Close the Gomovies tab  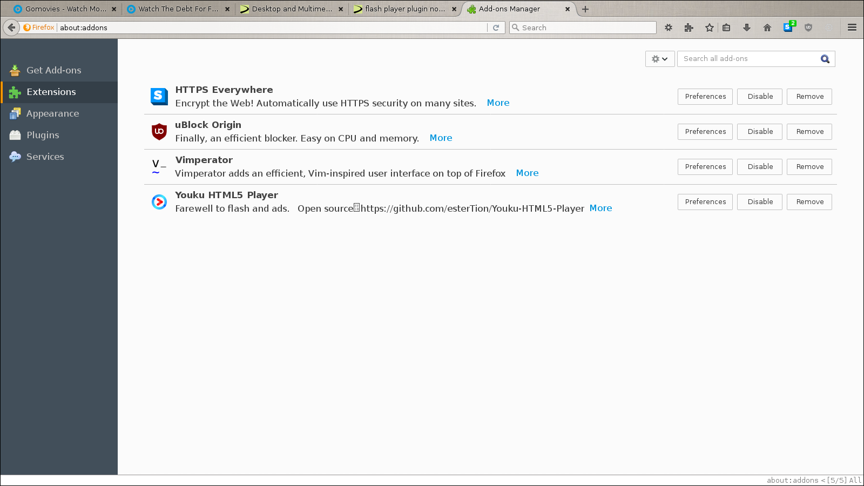[x=114, y=9]
